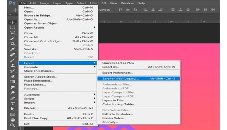
Task: Select the Healing Brush tool
Action: pos(12,55)
